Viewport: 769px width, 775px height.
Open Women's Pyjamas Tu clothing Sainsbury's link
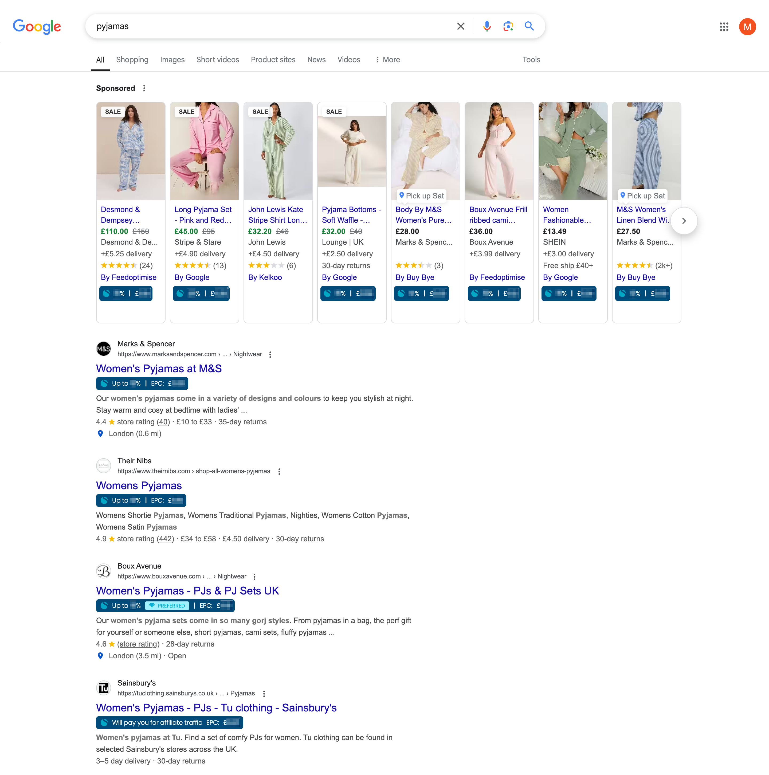click(x=216, y=708)
